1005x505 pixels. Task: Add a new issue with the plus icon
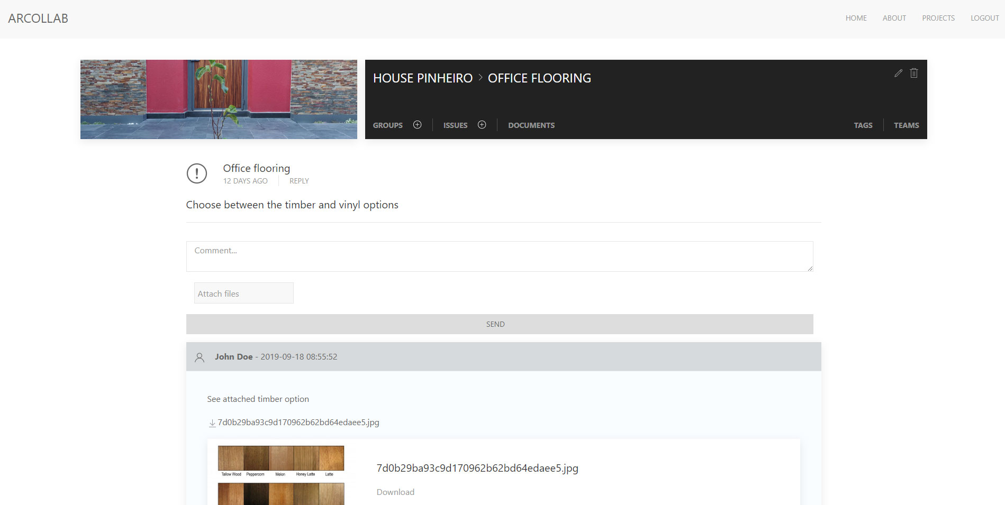[482, 125]
